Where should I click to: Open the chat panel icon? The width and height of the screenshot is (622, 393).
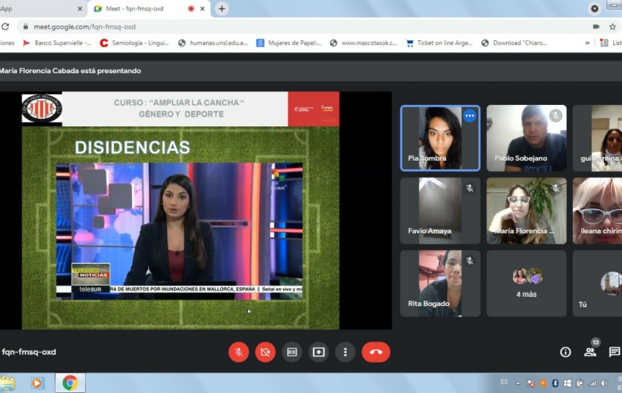[615, 352]
